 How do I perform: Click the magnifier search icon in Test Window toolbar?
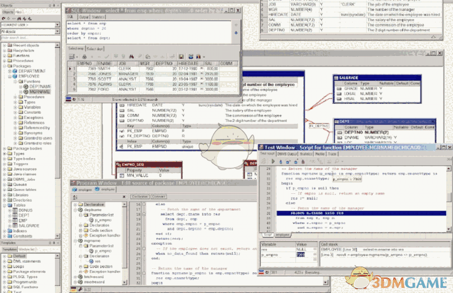pyautogui.click(x=337, y=162)
